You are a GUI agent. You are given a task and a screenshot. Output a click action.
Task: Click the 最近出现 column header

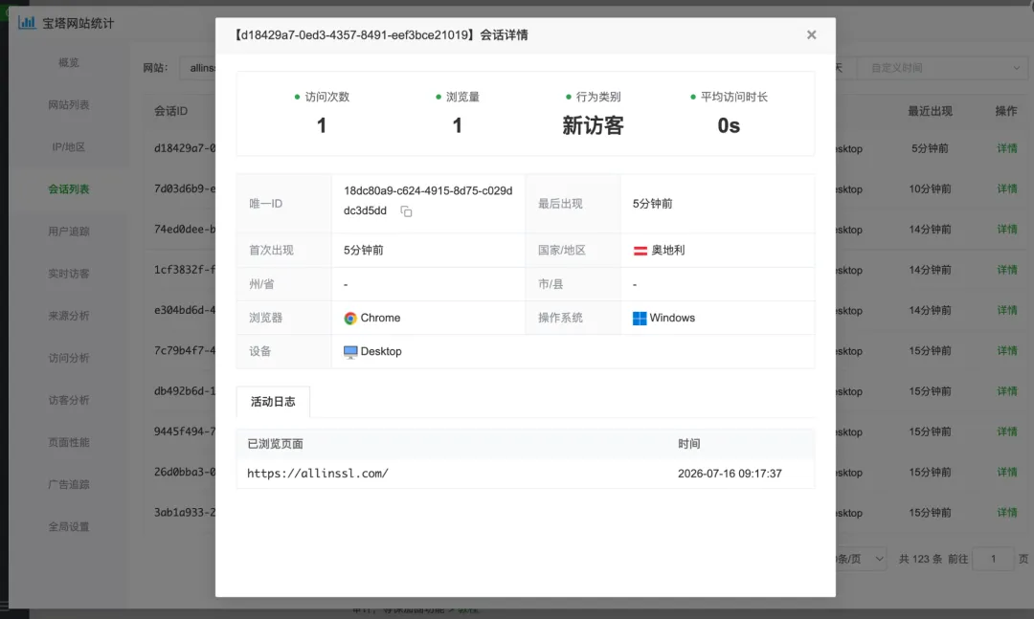click(x=930, y=111)
